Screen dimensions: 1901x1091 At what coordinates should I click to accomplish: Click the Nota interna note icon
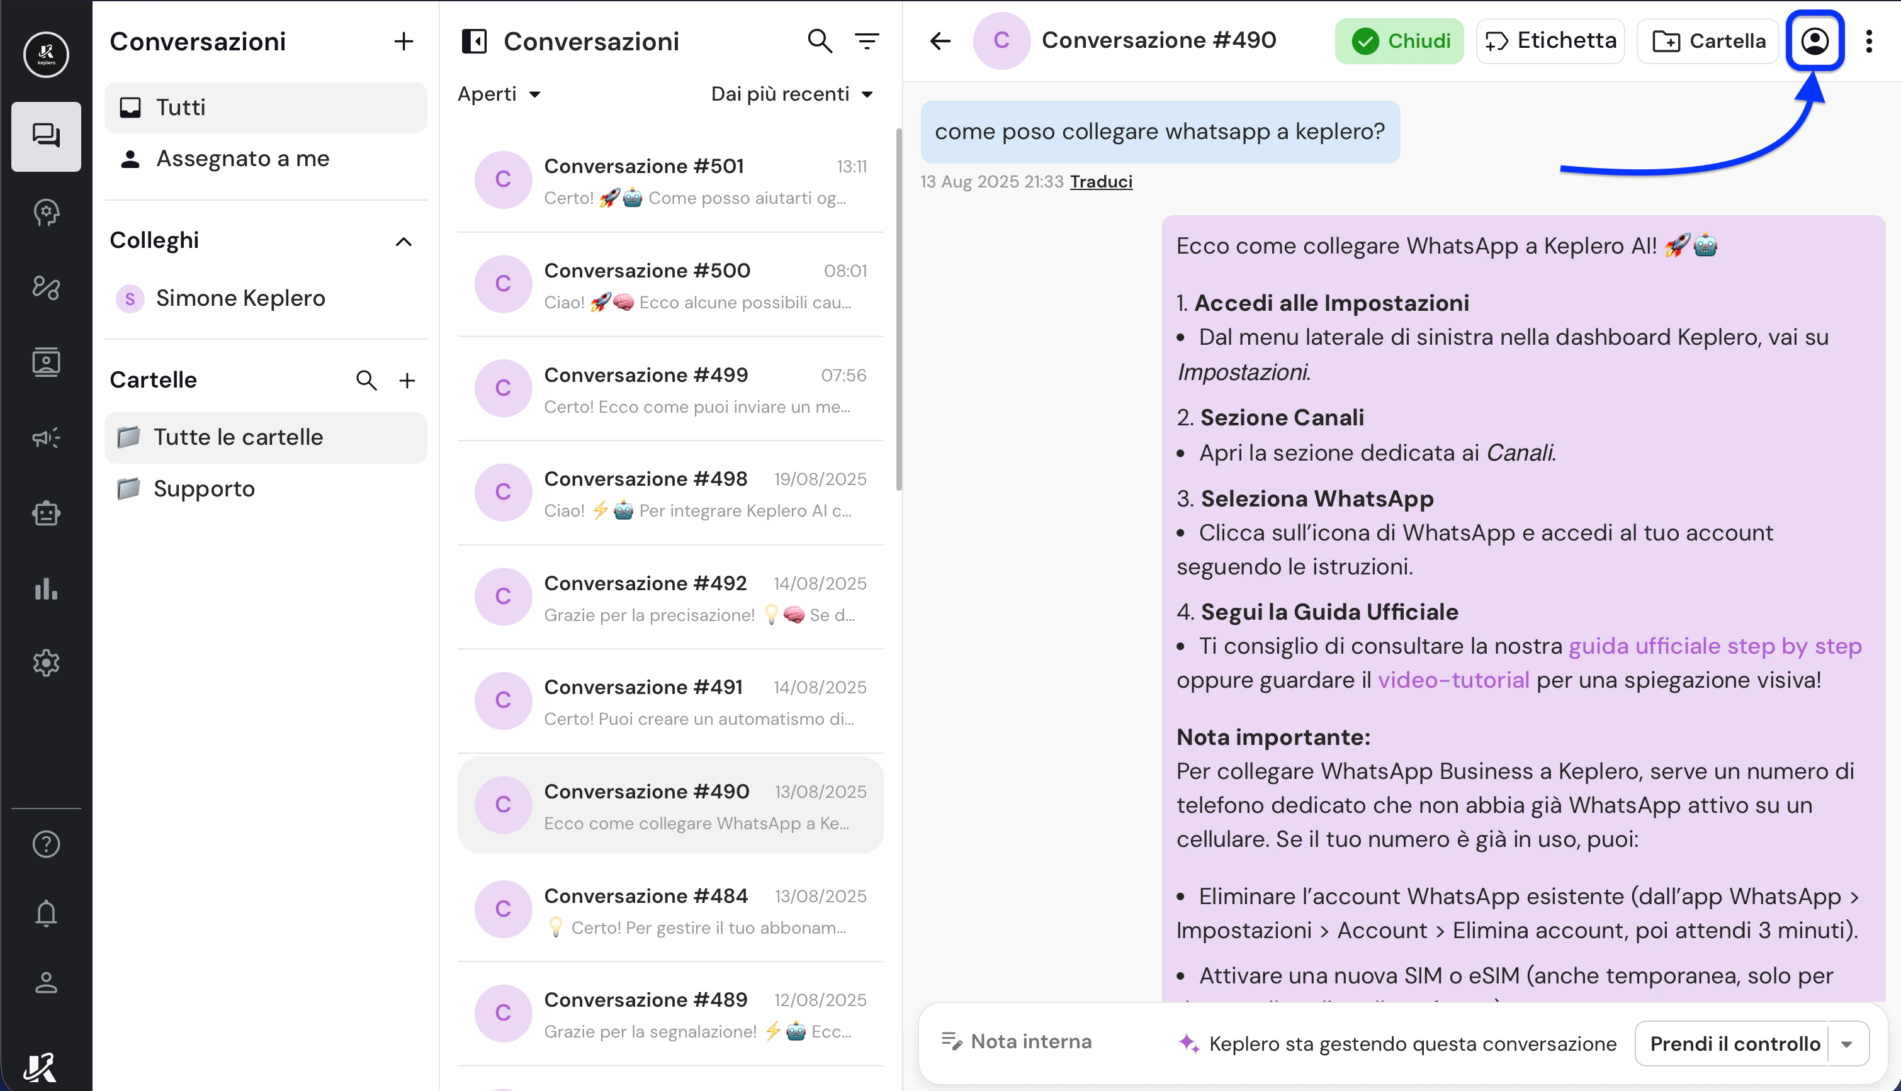pos(951,1041)
